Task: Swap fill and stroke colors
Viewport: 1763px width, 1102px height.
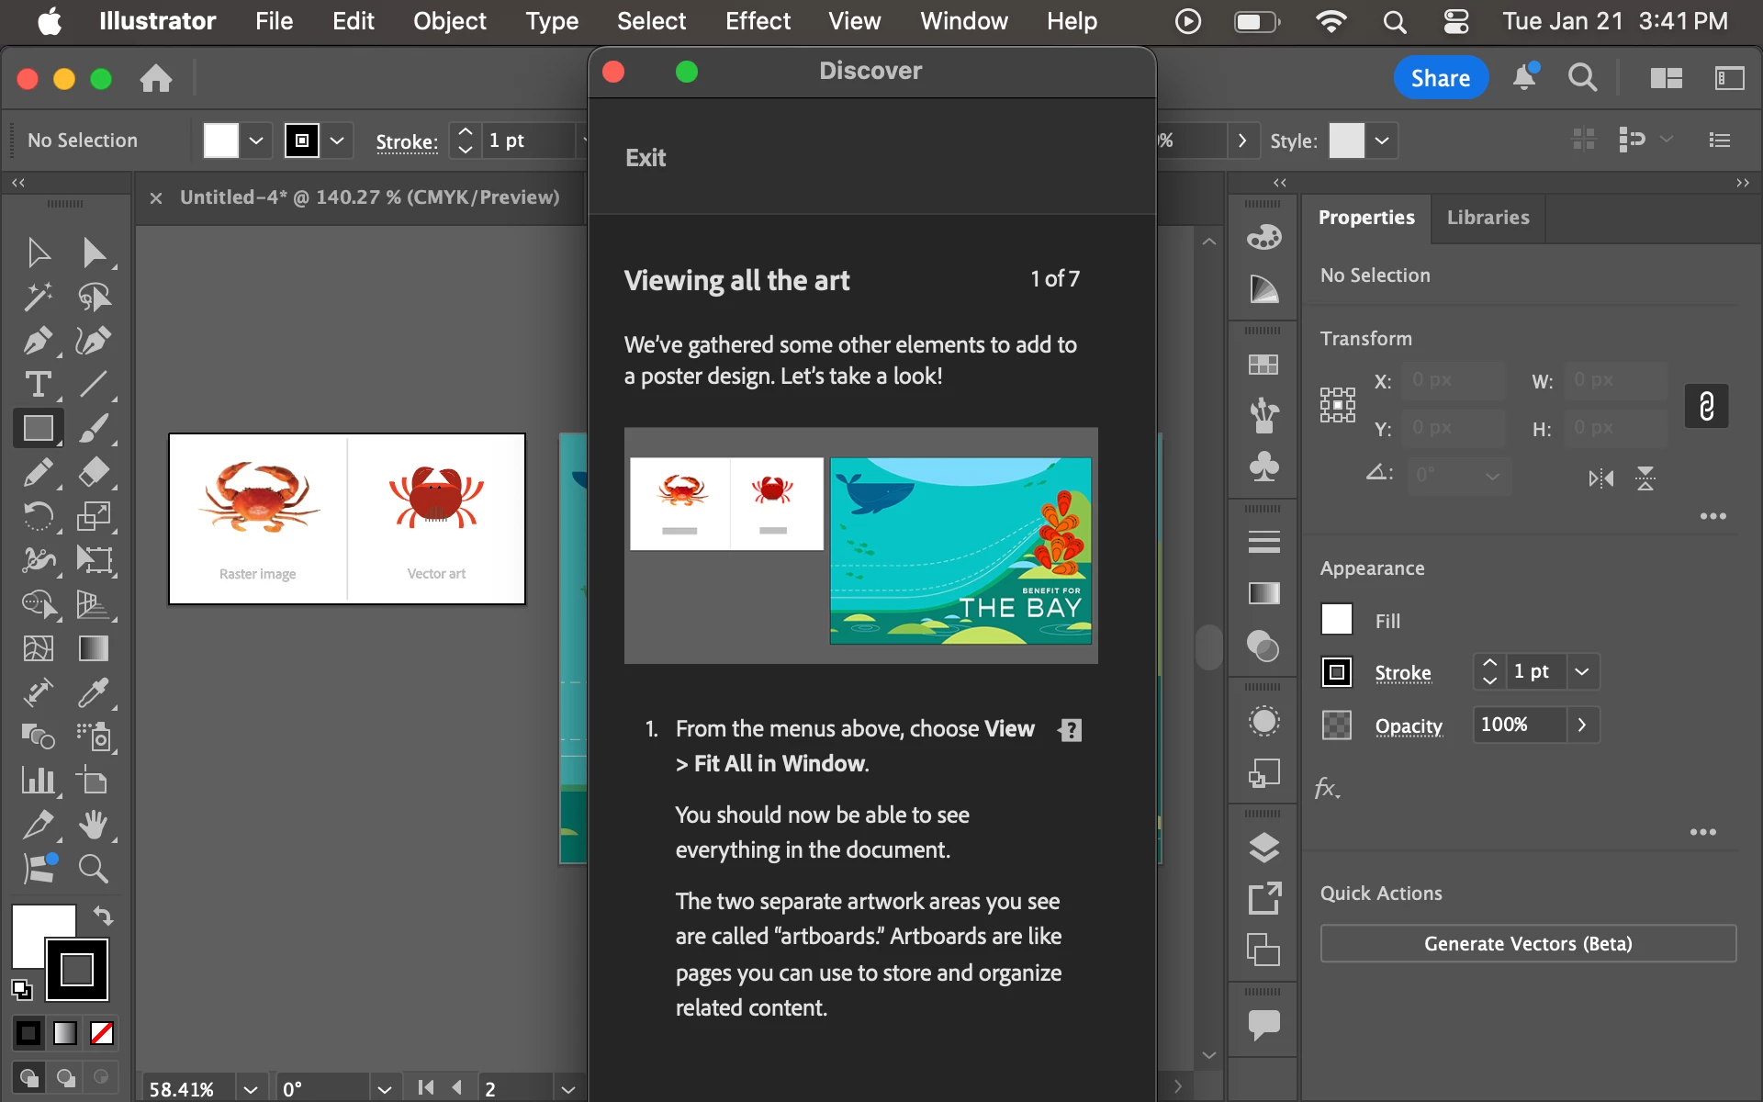Action: click(103, 916)
